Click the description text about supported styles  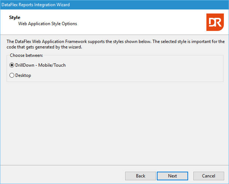[x=116, y=44]
